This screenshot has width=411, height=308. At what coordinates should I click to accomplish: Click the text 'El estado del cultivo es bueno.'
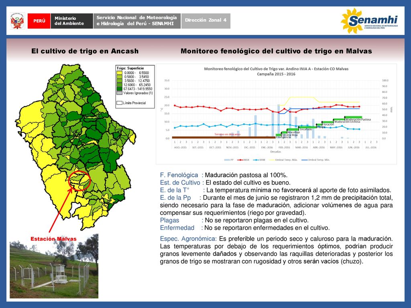248,182
